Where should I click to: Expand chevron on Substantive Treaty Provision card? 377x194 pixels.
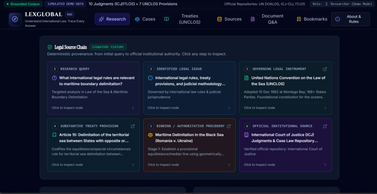pyautogui.click(x=133, y=165)
